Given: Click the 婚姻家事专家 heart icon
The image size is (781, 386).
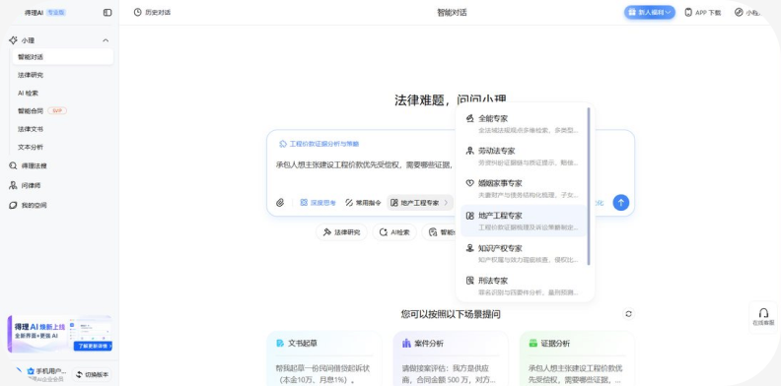Looking at the screenshot, I should click(469, 183).
